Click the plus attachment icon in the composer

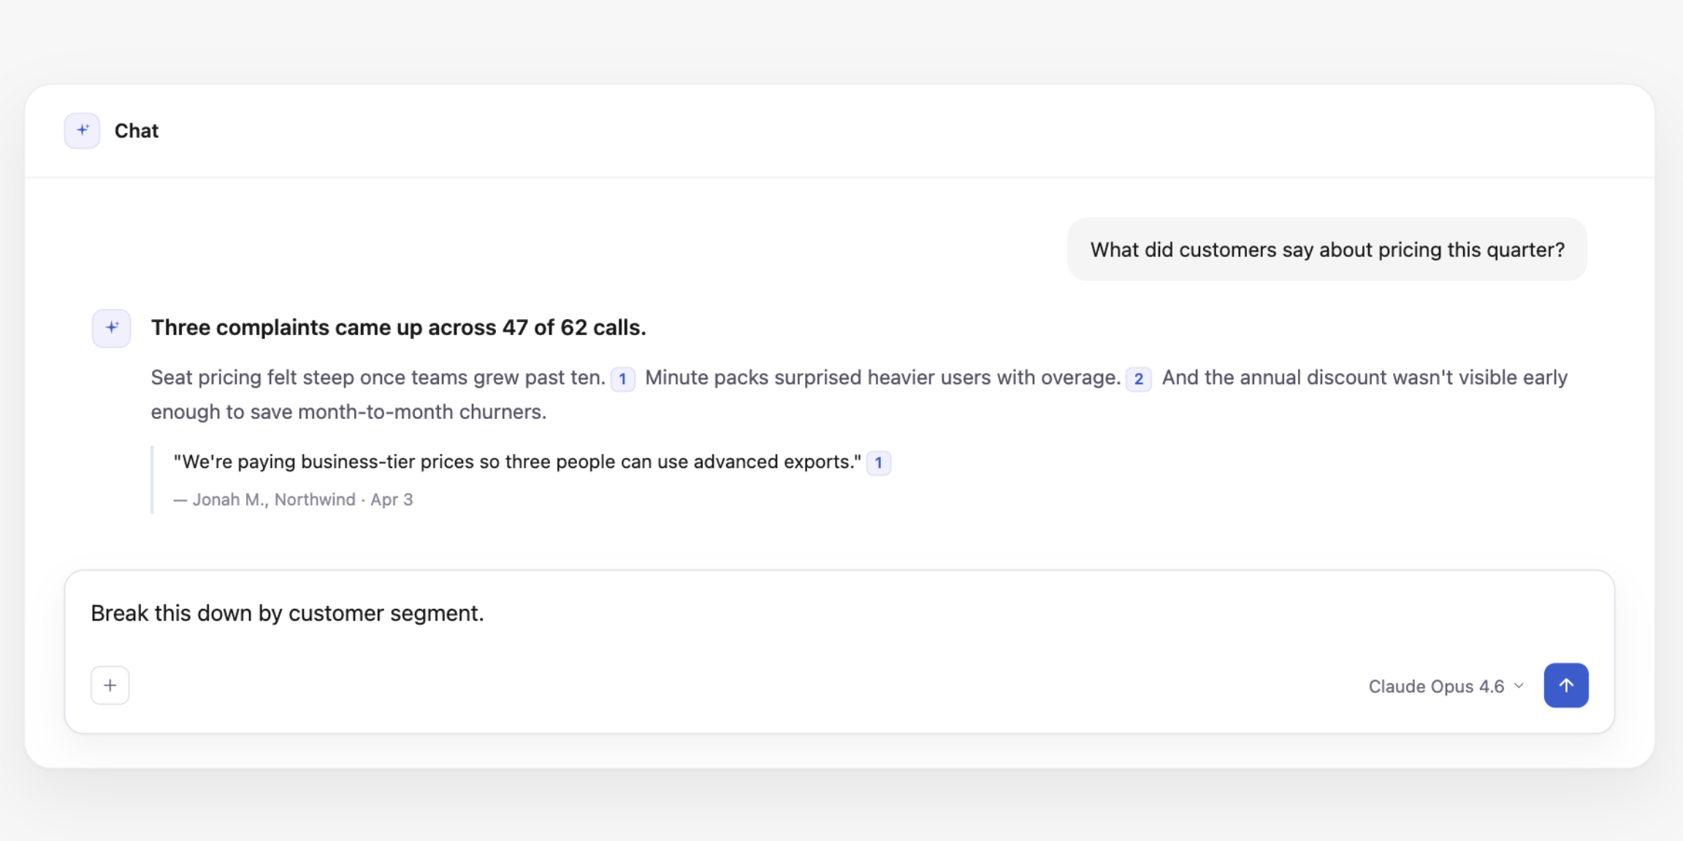(110, 685)
